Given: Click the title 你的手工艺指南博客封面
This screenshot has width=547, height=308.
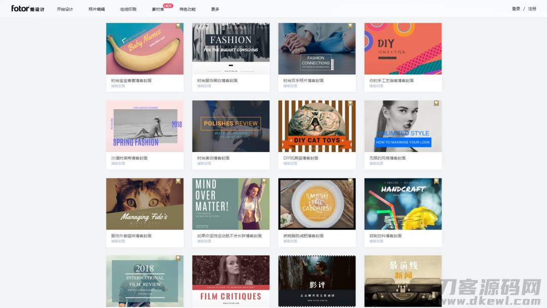Looking at the screenshot, I should [x=392, y=81].
